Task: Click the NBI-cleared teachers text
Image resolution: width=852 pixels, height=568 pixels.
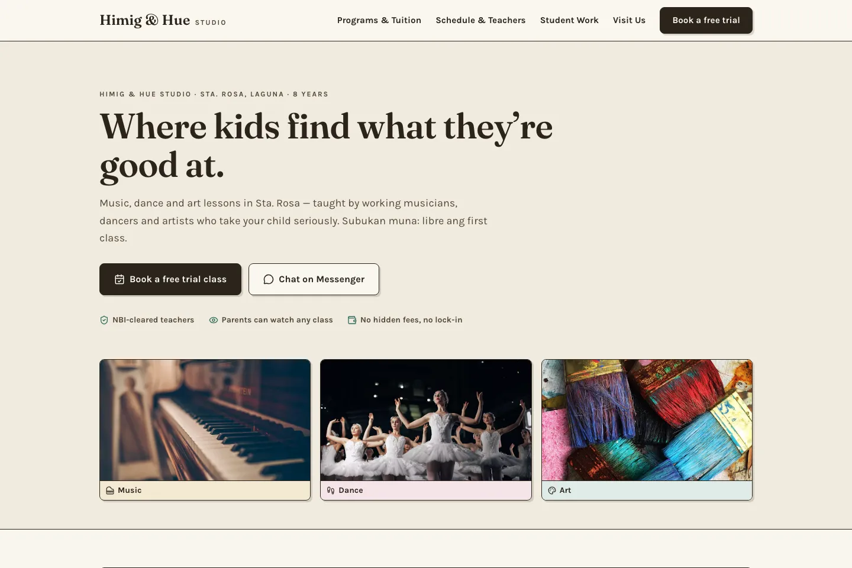Action: coord(153,320)
